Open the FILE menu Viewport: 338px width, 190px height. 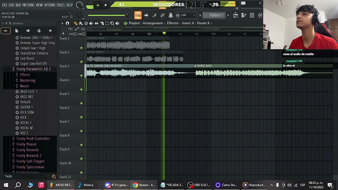[5, 5]
